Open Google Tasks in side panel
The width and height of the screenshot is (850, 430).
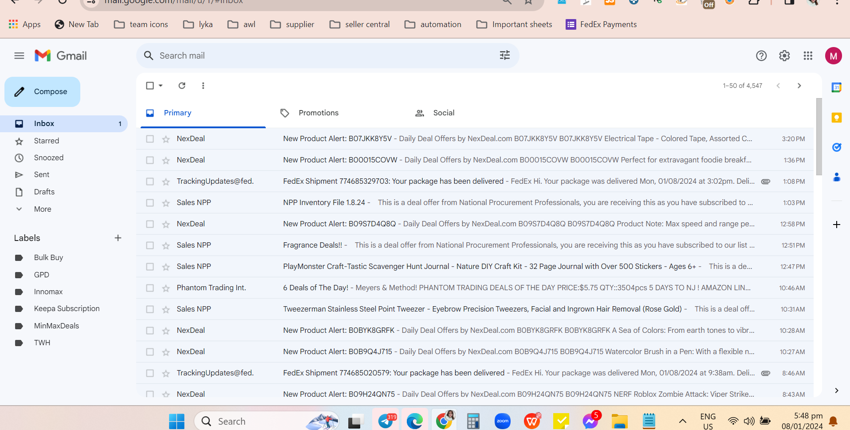tap(837, 147)
